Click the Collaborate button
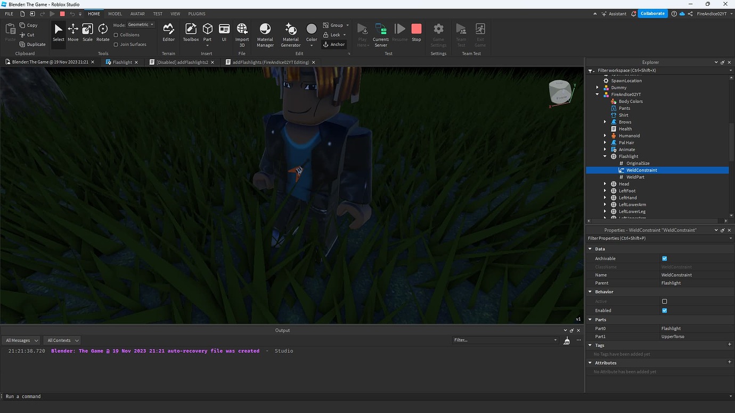 [x=652, y=13]
